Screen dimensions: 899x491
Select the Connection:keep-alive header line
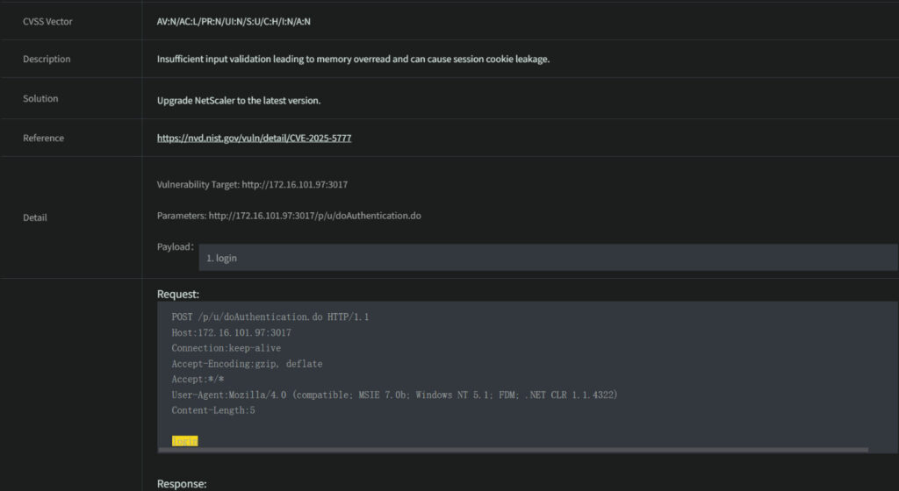click(x=226, y=348)
